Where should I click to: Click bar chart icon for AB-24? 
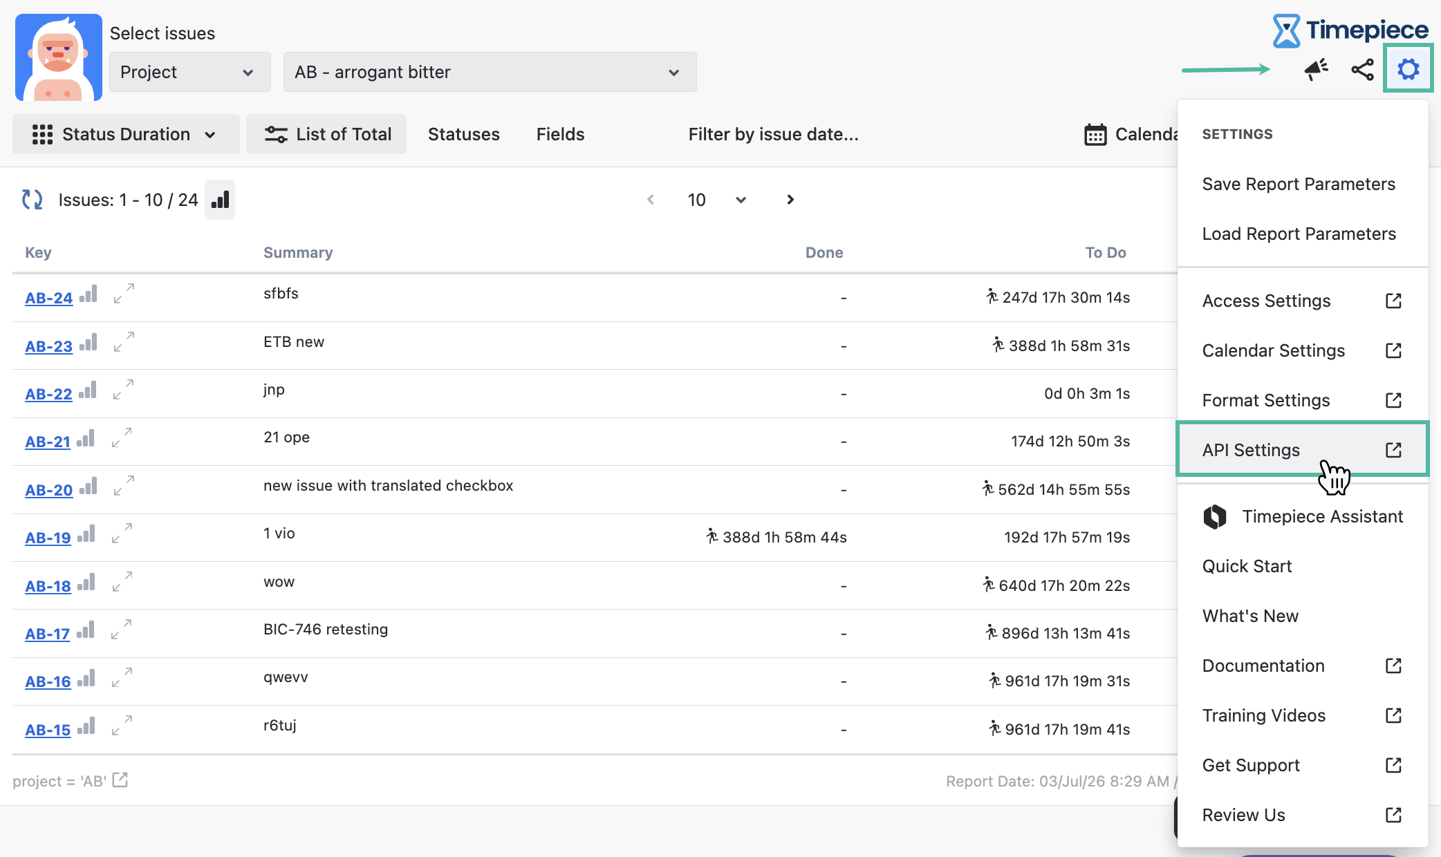[89, 294]
